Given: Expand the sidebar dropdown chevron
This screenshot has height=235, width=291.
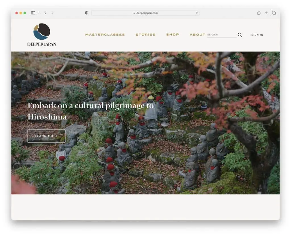Looking at the screenshot, I should click(x=38, y=13).
